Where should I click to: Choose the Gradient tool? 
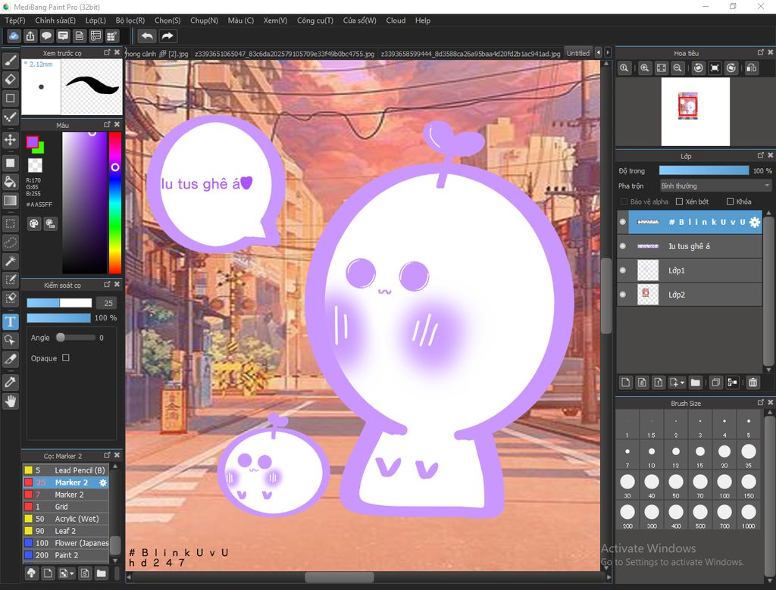11,200
